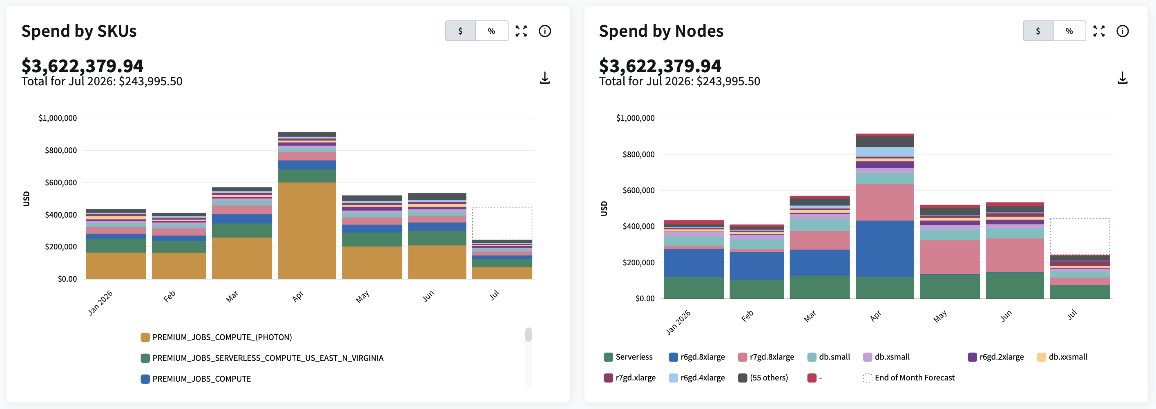
Task: Click the Apr axis label in SKUs chart
Action: click(x=298, y=296)
